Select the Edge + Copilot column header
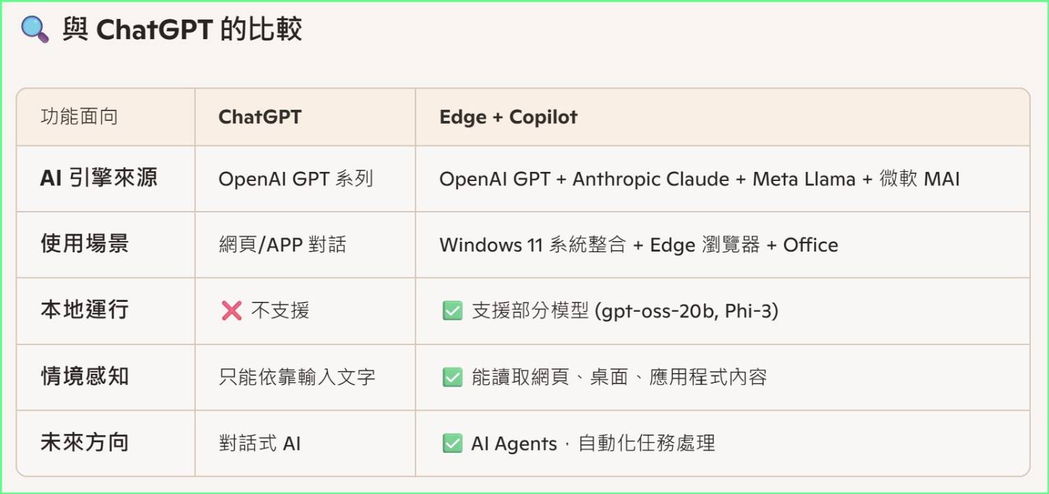The width and height of the screenshot is (1049, 494). [508, 117]
